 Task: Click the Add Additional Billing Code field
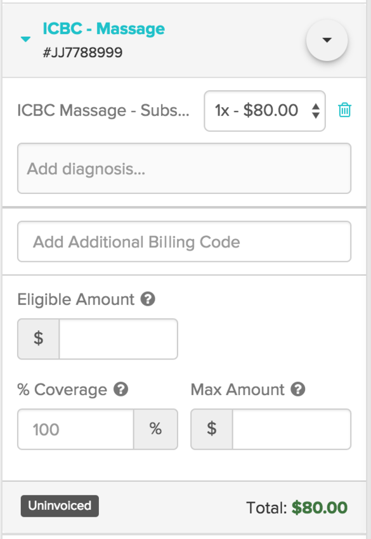tap(184, 242)
